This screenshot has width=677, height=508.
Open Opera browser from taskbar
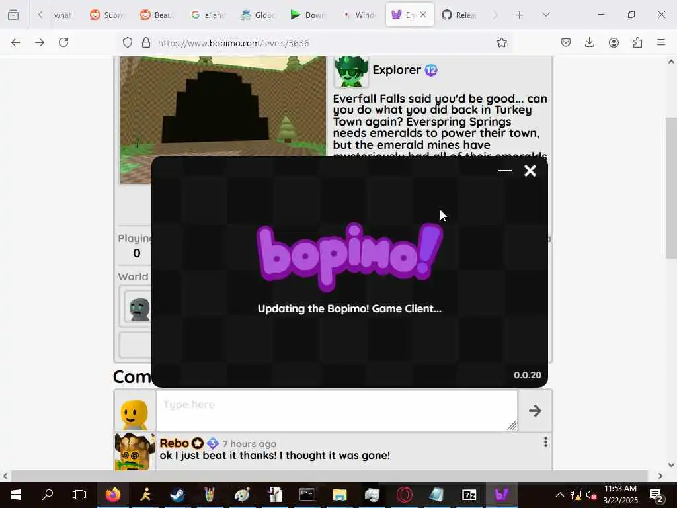[x=405, y=495]
